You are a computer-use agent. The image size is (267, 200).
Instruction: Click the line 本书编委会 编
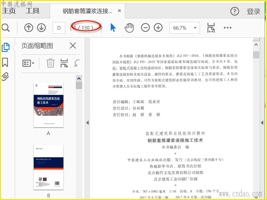(175, 147)
